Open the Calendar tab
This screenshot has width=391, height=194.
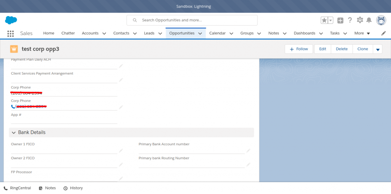click(217, 33)
